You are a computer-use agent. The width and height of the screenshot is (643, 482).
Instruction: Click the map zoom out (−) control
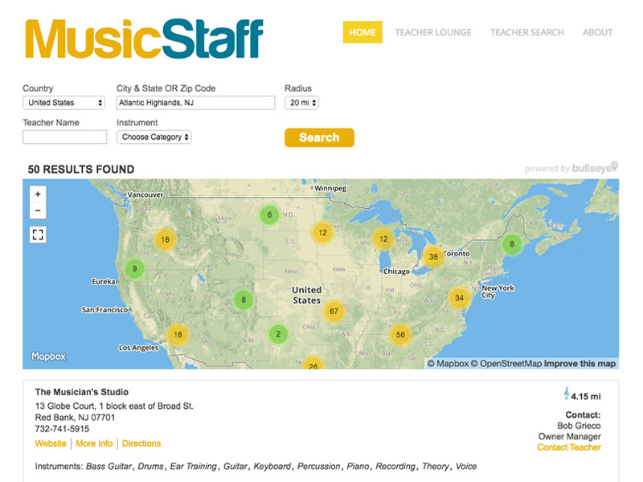point(38,211)
